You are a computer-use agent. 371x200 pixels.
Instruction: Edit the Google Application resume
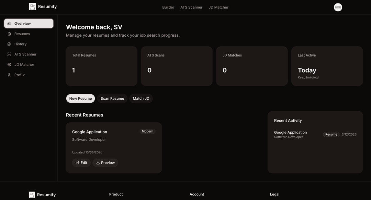point(81,163)
